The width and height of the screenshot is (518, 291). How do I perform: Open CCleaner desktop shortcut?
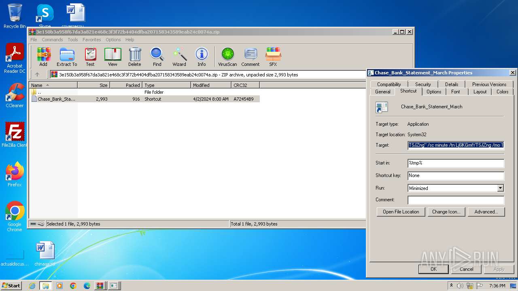tap(15, 95)
